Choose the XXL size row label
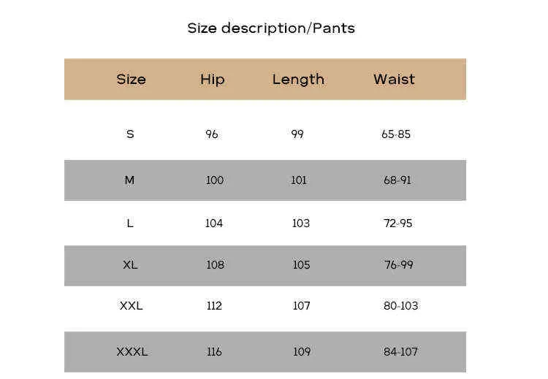 [x=131, y=306]
